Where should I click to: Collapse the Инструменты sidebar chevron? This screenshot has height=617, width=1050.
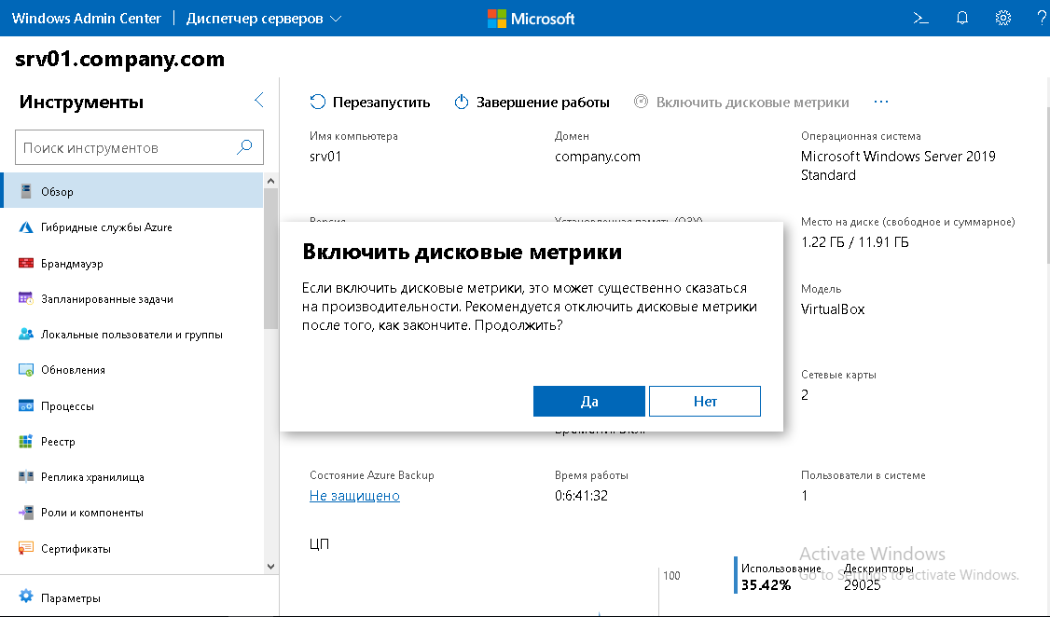pyautogui.click(x=258, y=100)
